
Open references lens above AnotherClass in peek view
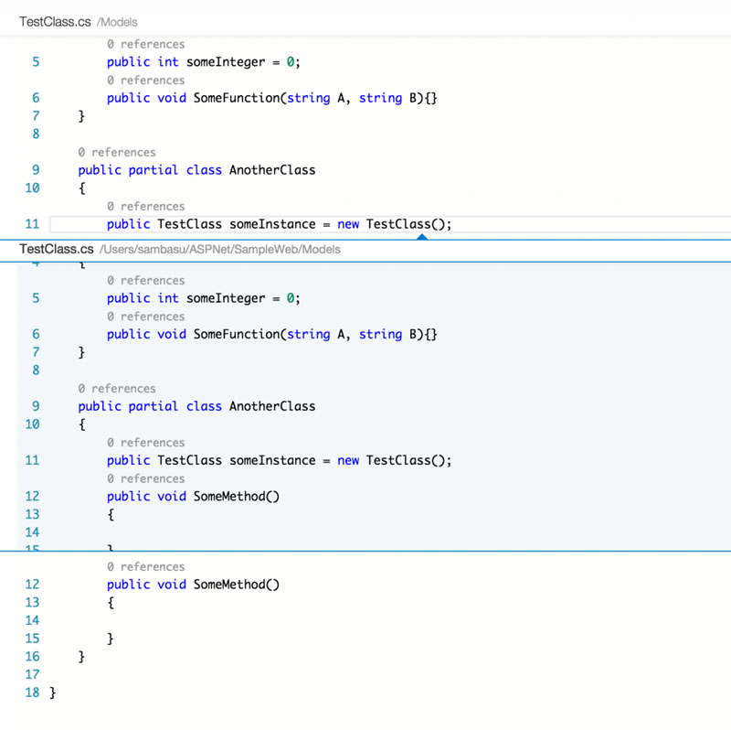pos(116,389)
